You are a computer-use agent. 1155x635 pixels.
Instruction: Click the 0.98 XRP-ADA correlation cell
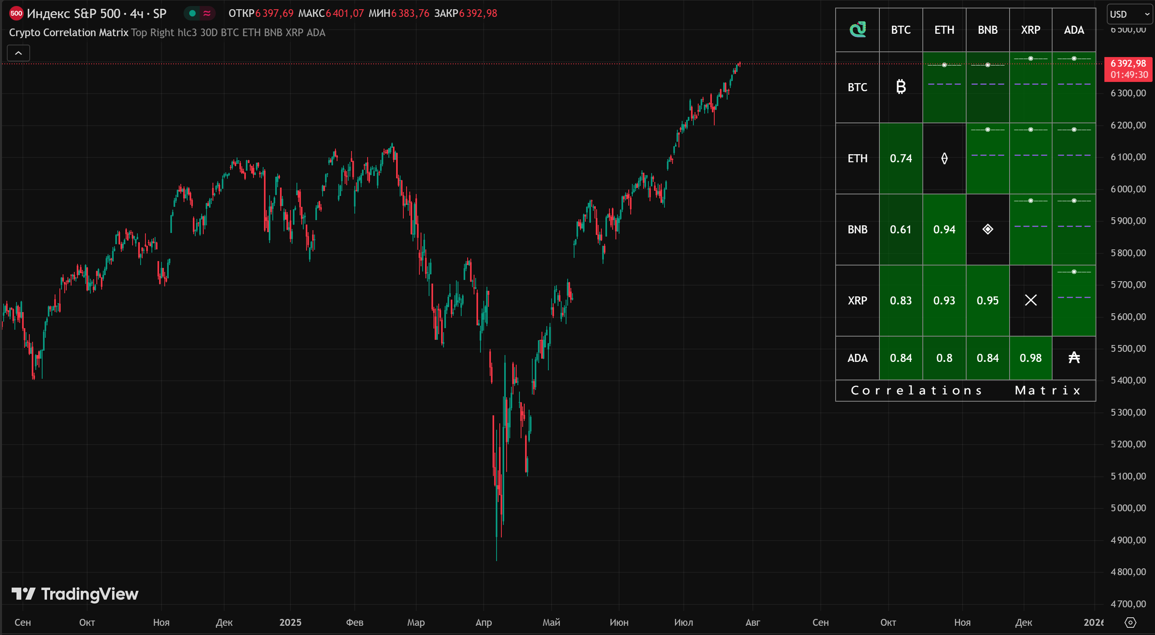1031,357
